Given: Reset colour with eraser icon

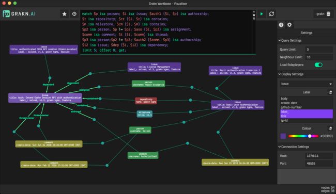Looking at the screenshot, I should coord(330,128).
